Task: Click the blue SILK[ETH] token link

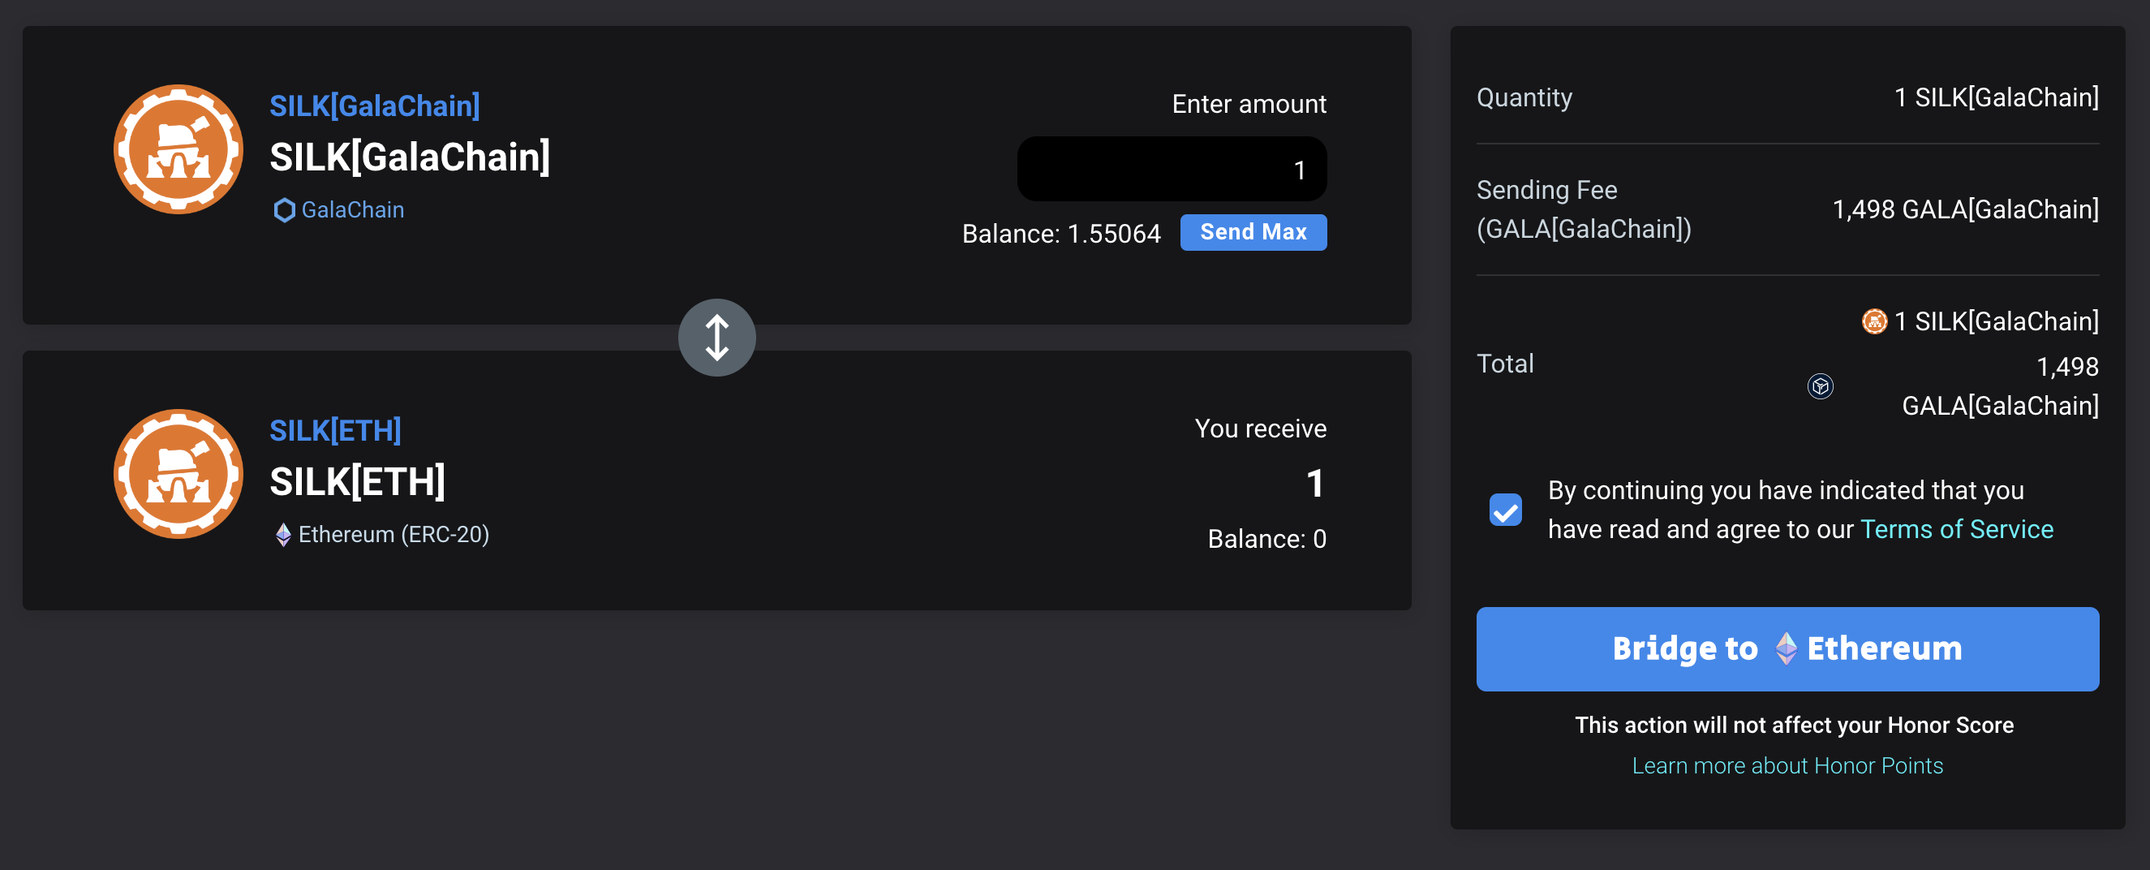Action: click(335, 431)
